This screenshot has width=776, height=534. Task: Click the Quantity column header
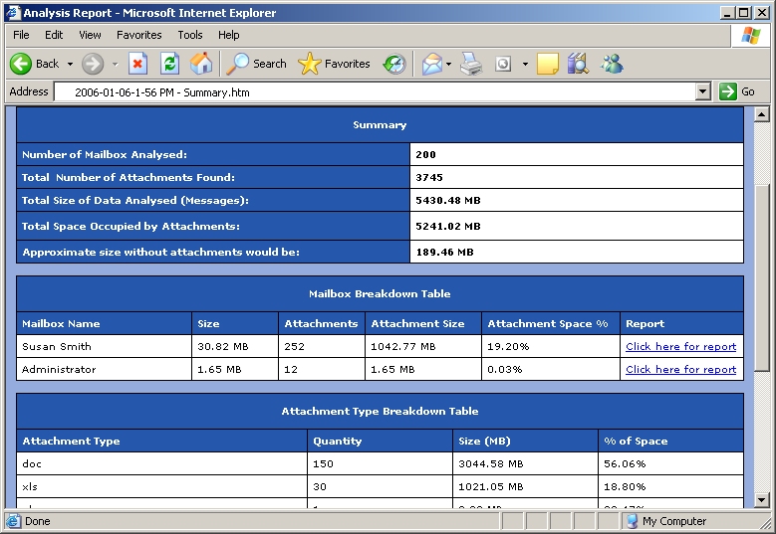coord(380,442)
